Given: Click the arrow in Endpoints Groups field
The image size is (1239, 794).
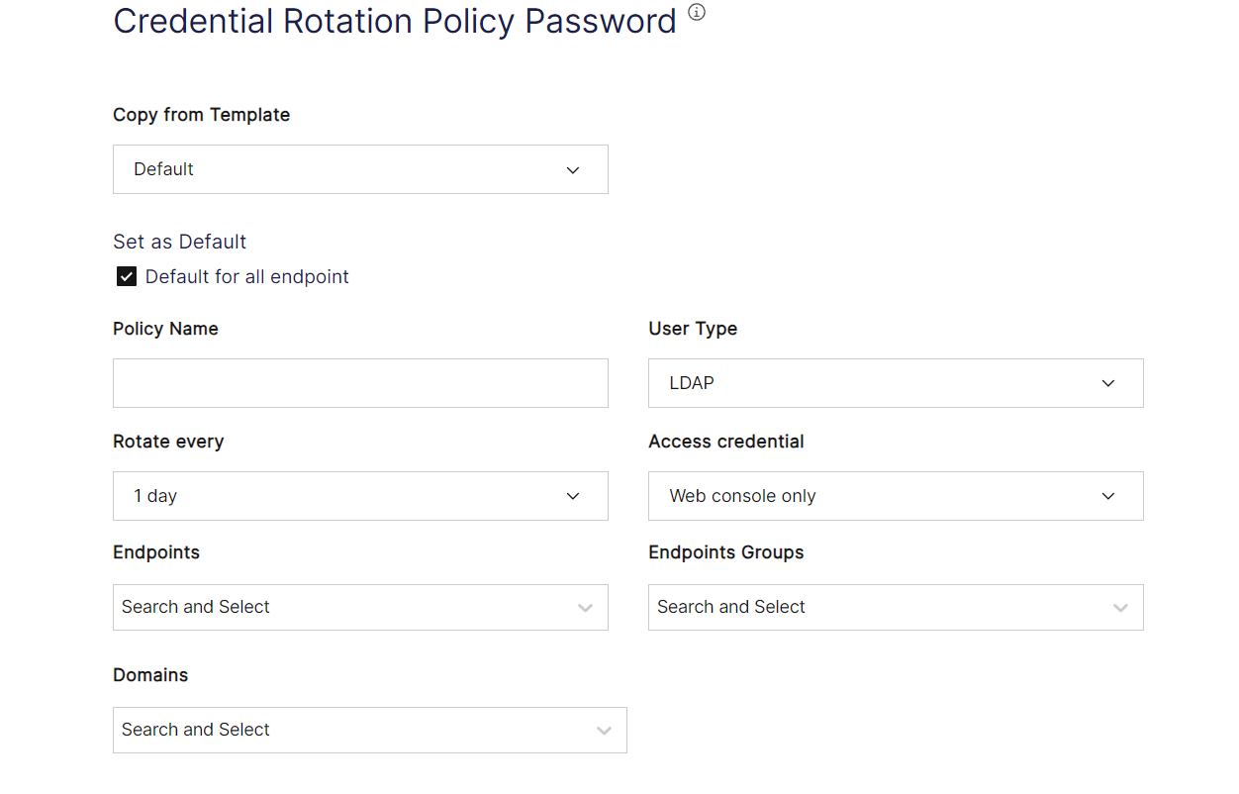Looking at the screenshot, I should (1119, 607).
